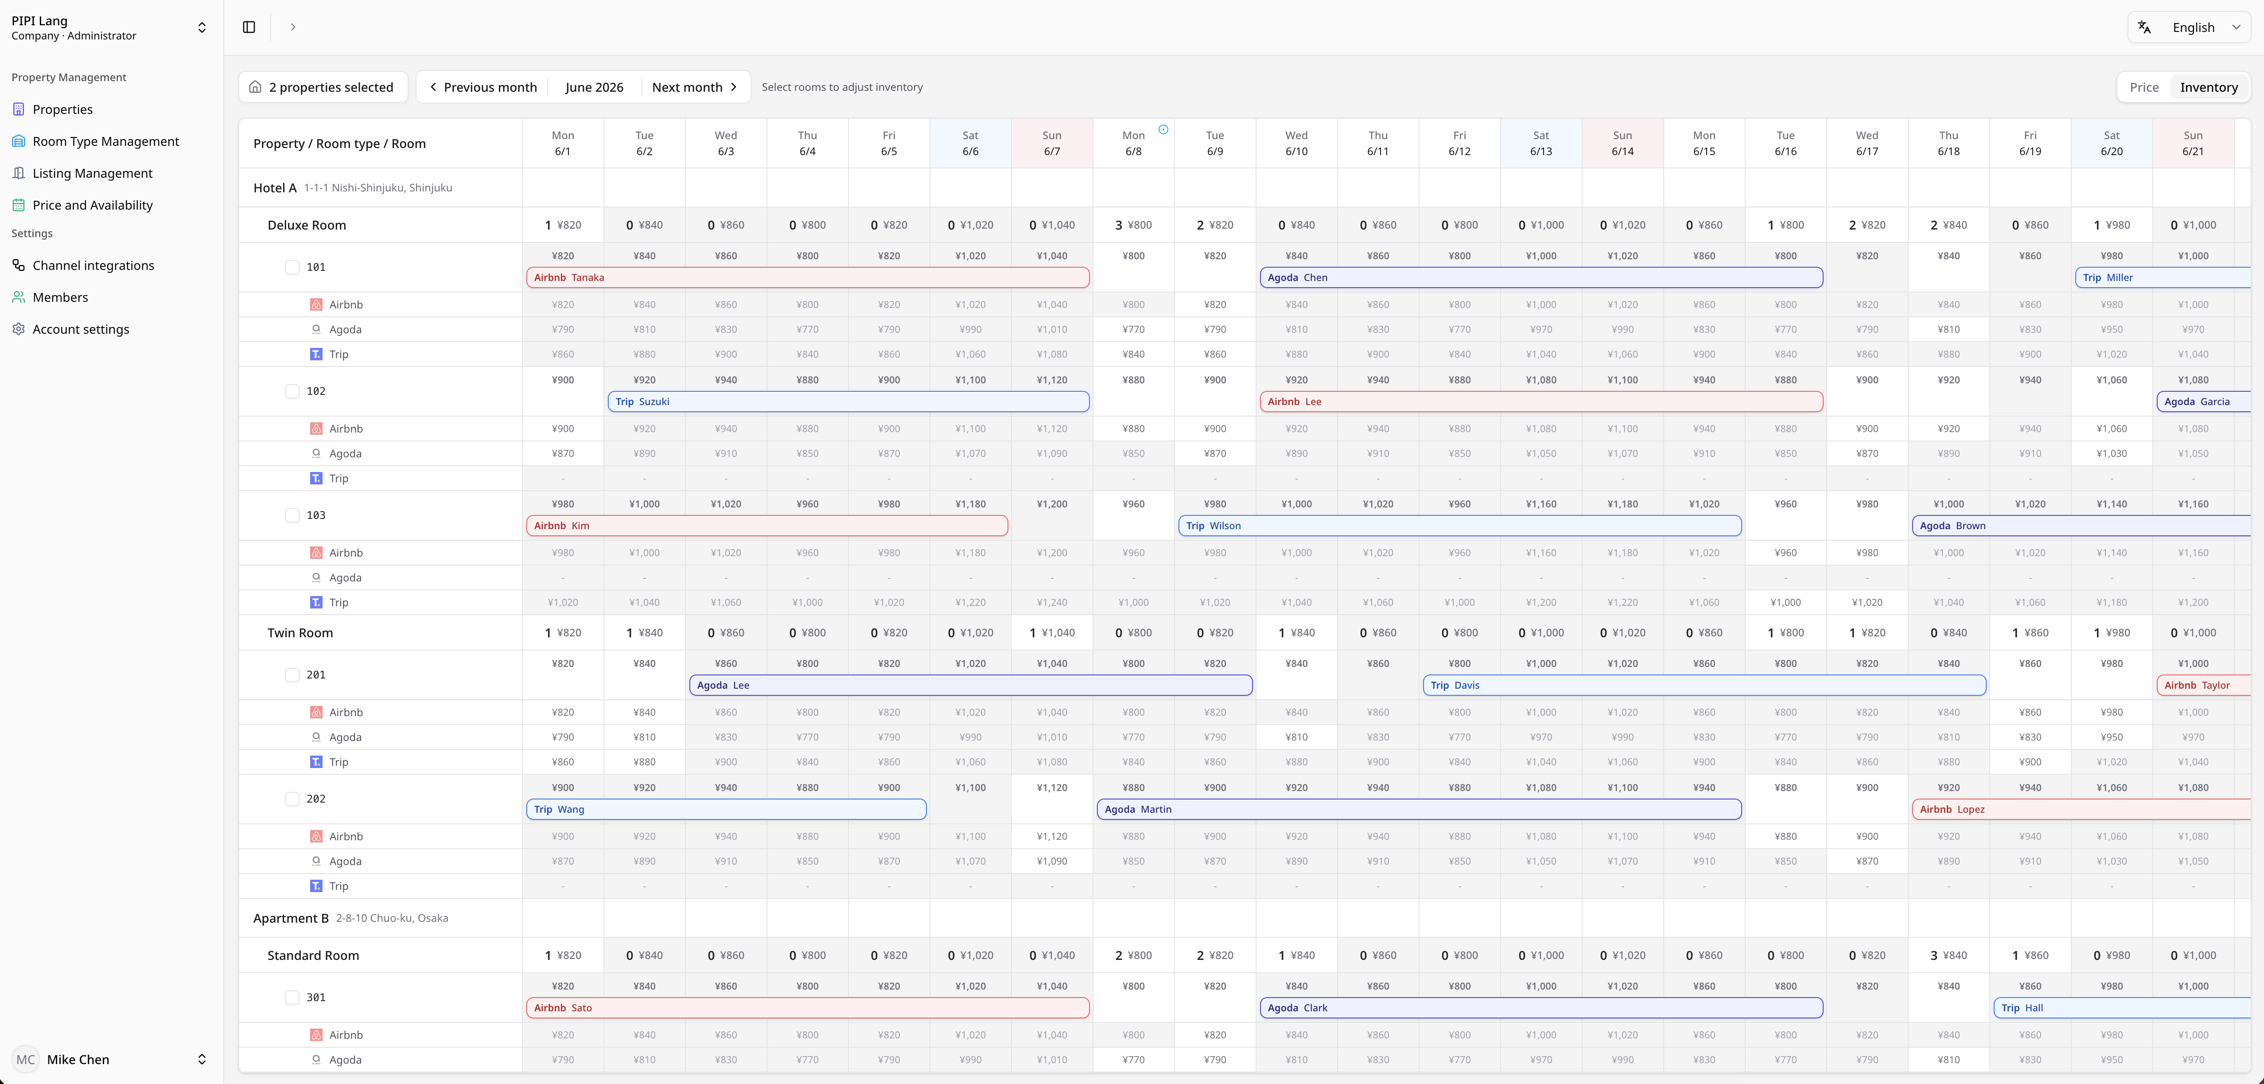Check the room 201 checkbox
The image size is (2264, 1084).
tap(292, 675)
